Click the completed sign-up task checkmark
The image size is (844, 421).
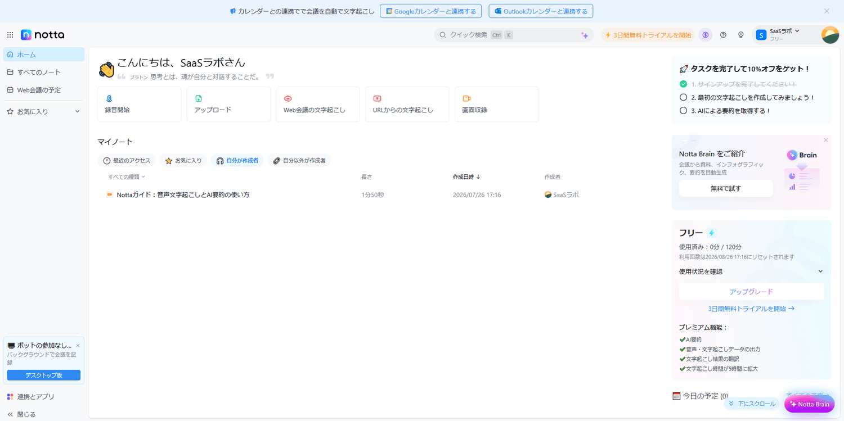click(684, 84)
